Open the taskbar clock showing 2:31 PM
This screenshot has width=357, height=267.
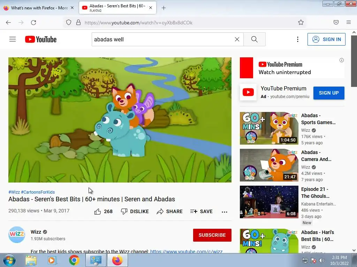coord(339,260)
